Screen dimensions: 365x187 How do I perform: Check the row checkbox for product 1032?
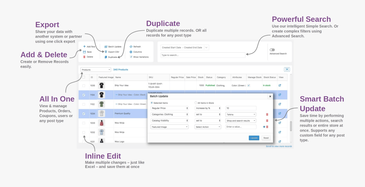[84, 132]
